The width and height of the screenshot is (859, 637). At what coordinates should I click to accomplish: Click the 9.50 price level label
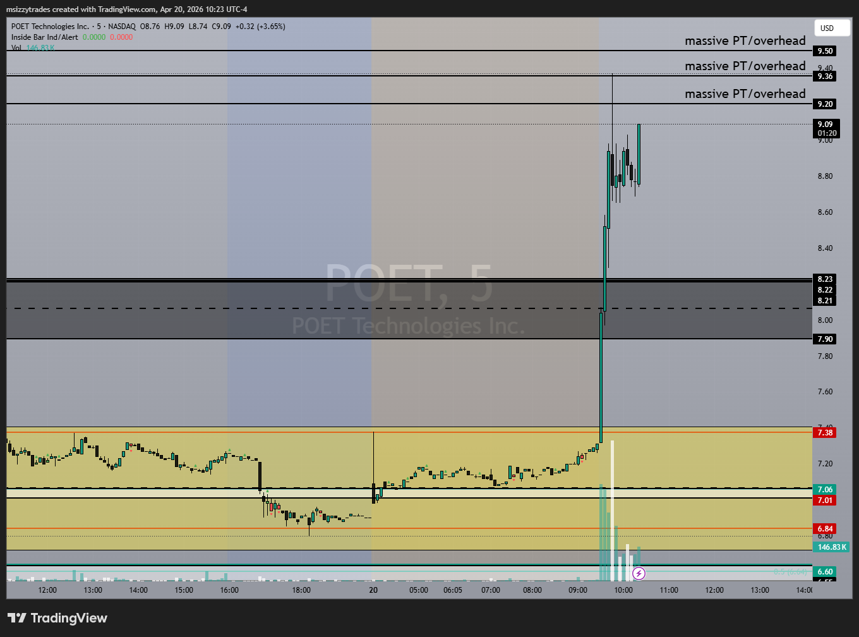(x=826, y=51)
